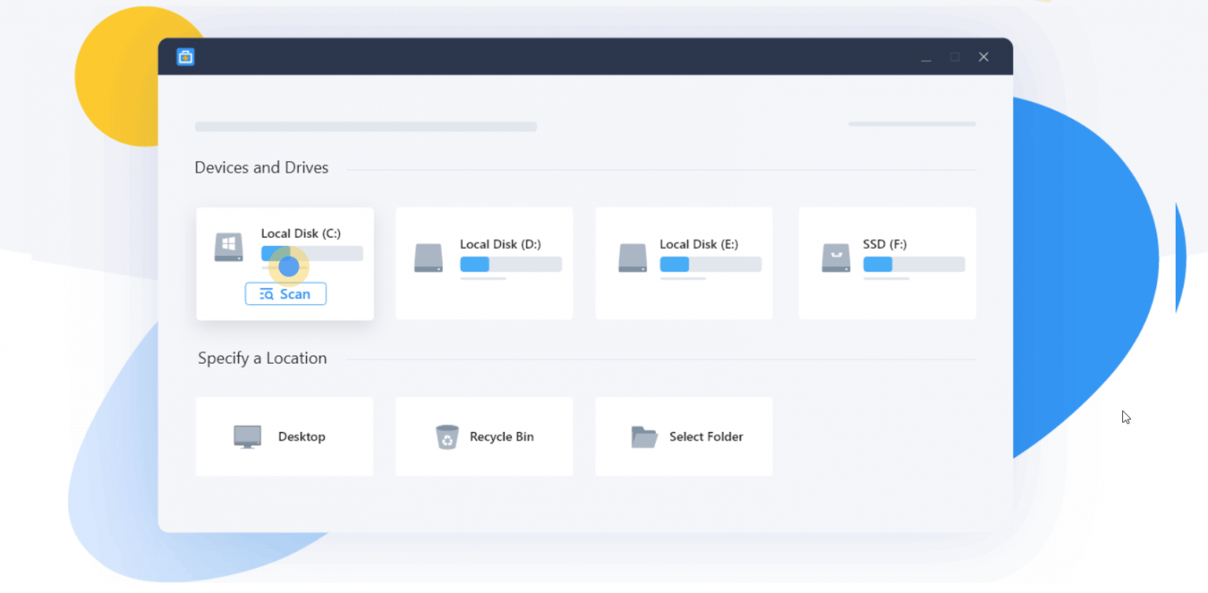Select the Local Disk (C:) drive icon
The height and width of the screenshot is (593, 1208).
tap(227, 247)
